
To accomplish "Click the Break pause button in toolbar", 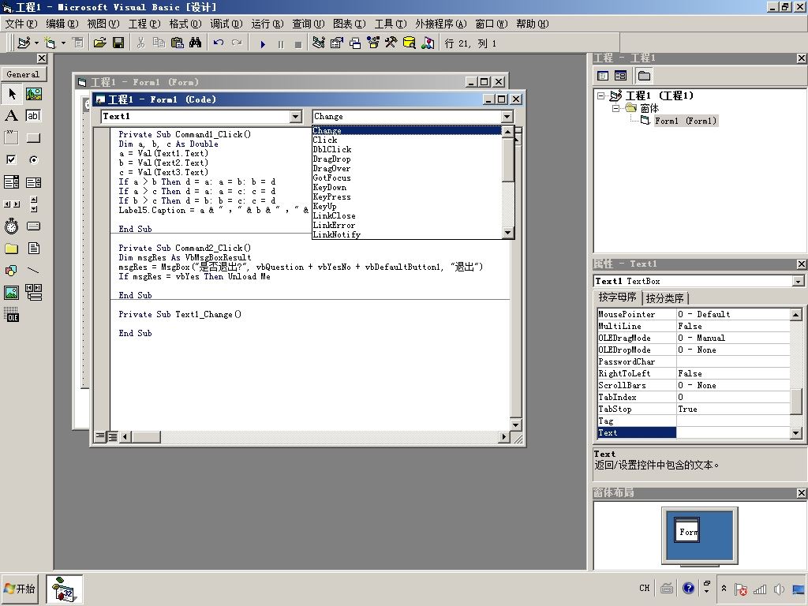I will click(281, 44).
